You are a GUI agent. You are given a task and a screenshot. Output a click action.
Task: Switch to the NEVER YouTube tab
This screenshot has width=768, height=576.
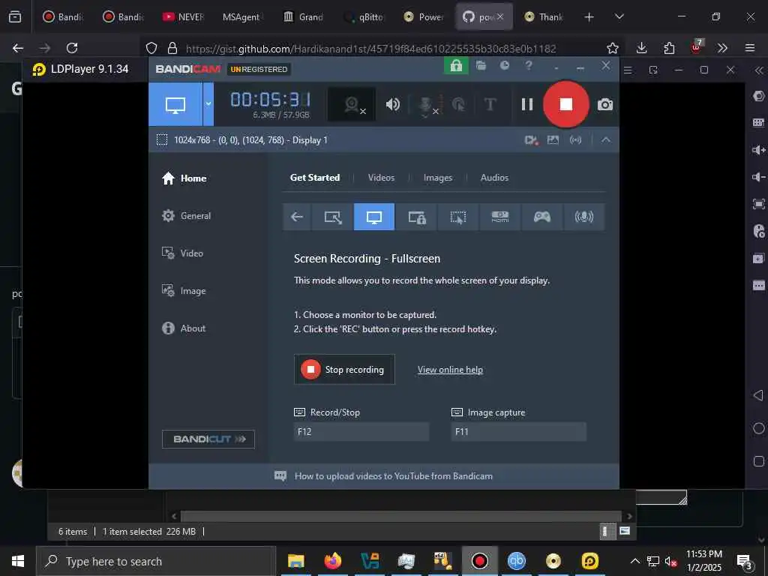pyautogui.click(x=184, y=17)
